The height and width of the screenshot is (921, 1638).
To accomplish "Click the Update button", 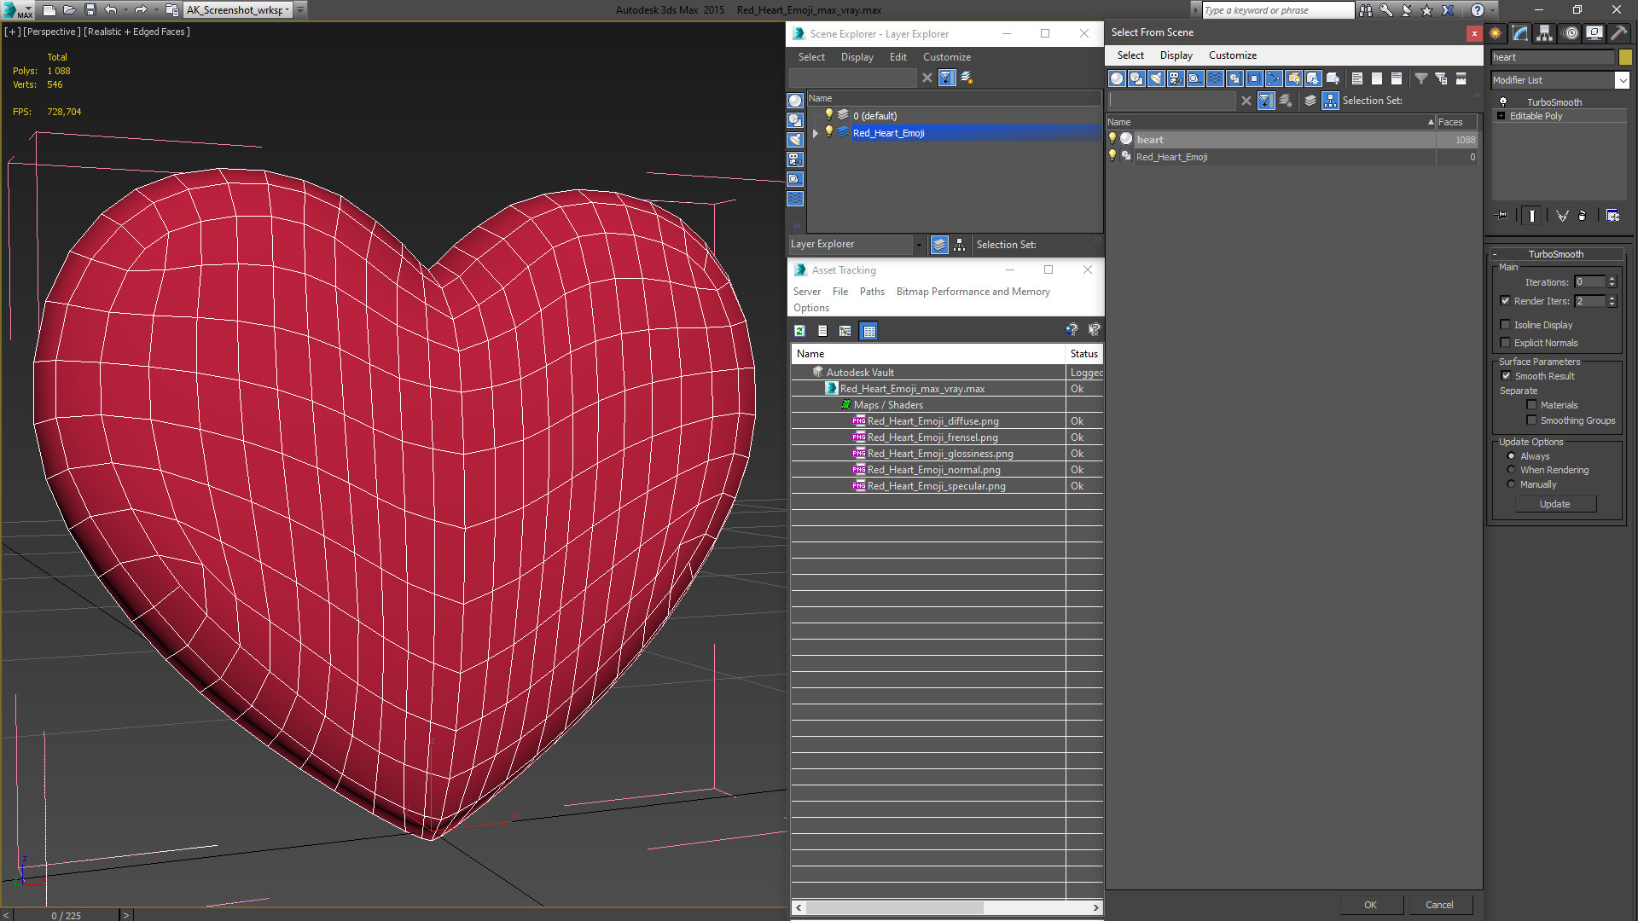I will pos(1554,504).
